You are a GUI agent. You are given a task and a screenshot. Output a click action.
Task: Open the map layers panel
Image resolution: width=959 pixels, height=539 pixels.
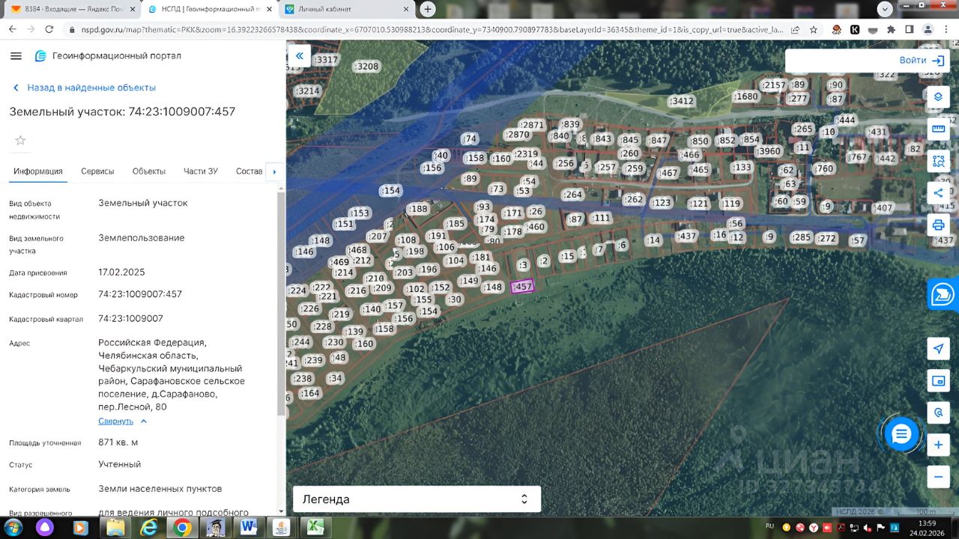click(938, 97)
